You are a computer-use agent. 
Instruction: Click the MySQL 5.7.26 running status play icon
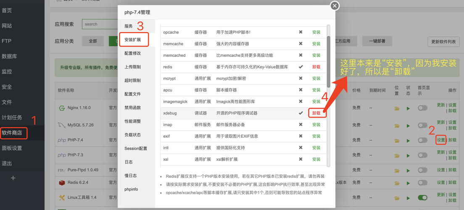[409, 126]
